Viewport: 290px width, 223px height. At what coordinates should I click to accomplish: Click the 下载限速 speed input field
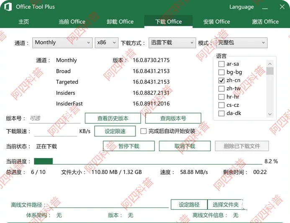point(56,131)
